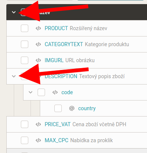Click the code tag icon beside MAX_CPC
The height and width of the screenshot is (153, 147).
click(38, 140)
